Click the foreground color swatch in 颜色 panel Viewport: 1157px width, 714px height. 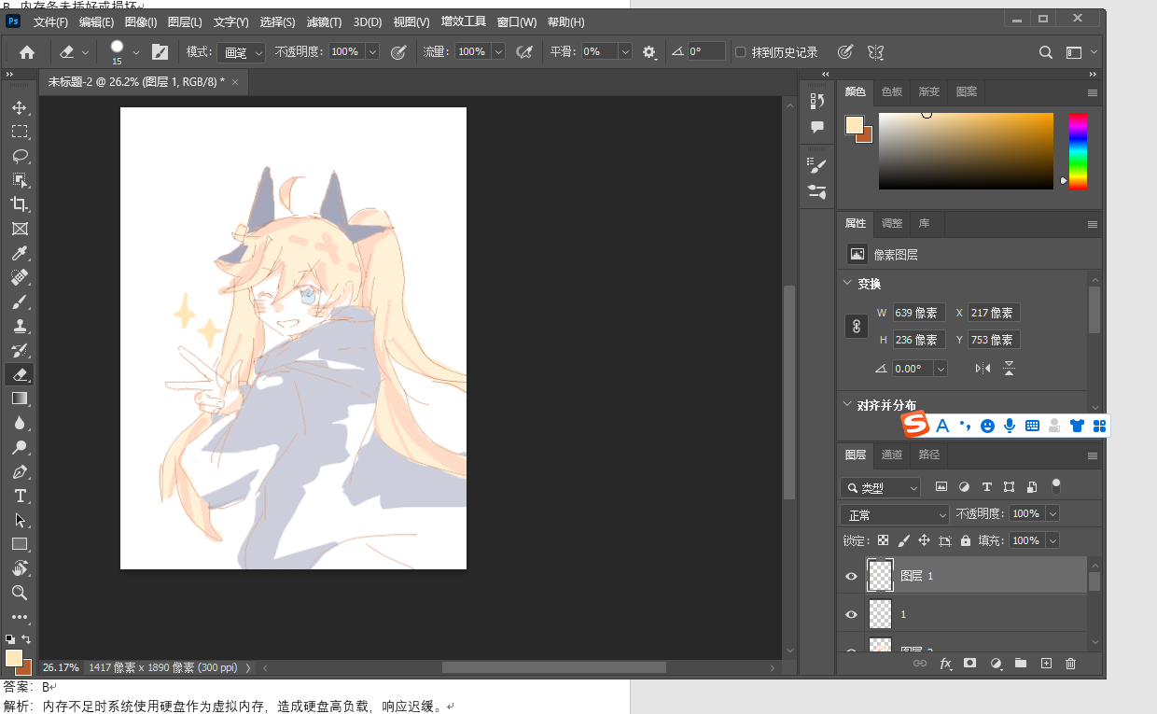[x=854, y=124]
